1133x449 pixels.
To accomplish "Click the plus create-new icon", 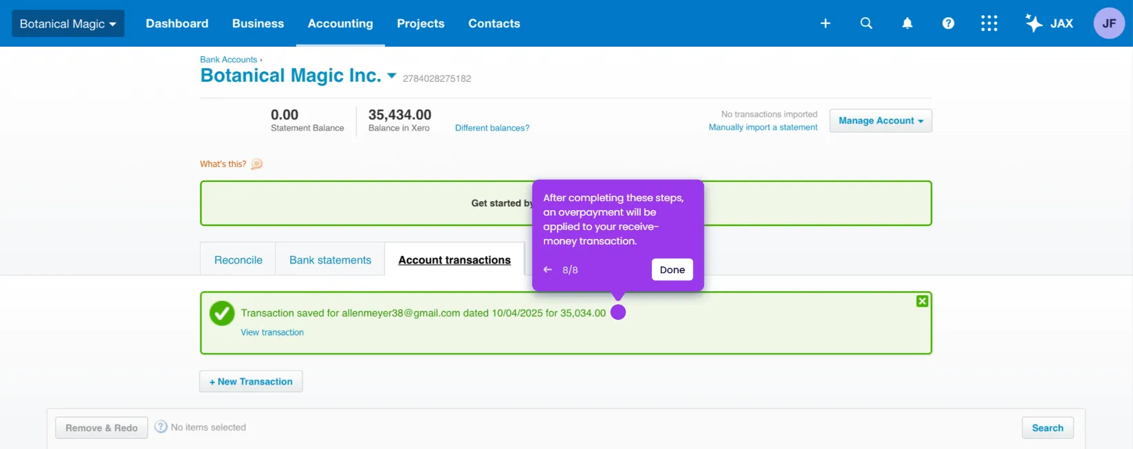I will pyautogui.click(x=825, y=23).
